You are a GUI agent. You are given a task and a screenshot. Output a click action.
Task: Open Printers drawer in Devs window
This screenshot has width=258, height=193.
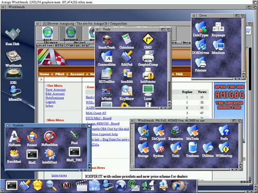coord(201,64)
